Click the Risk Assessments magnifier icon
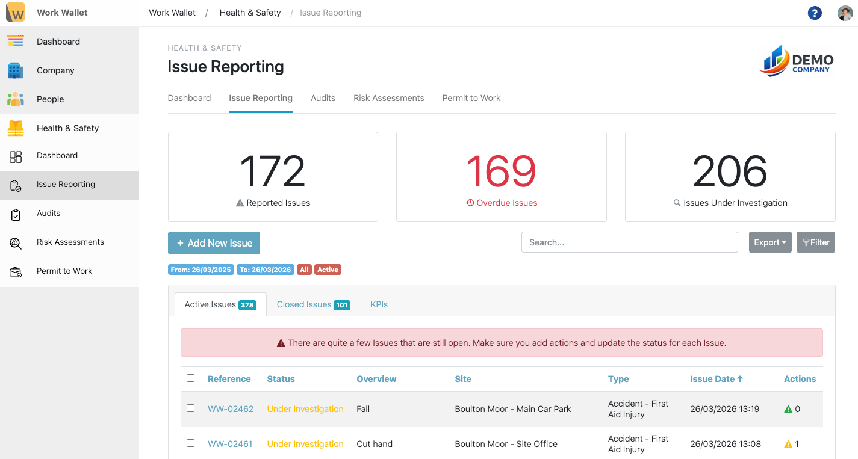Image resolution: width=858 pixels, height=459 pixels. pos(15,242)
